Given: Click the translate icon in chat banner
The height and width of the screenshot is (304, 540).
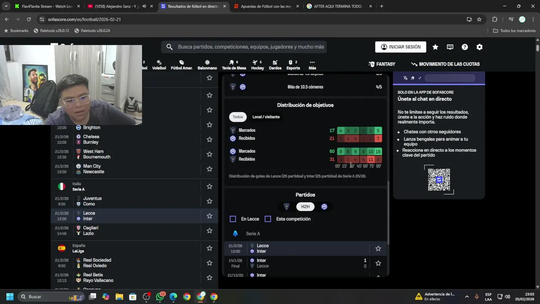Looking at the screenshot, I should [x=405, y=78].
